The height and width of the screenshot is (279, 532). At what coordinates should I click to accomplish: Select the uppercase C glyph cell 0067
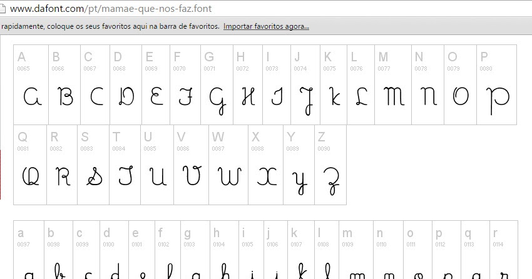click(95, 84)
